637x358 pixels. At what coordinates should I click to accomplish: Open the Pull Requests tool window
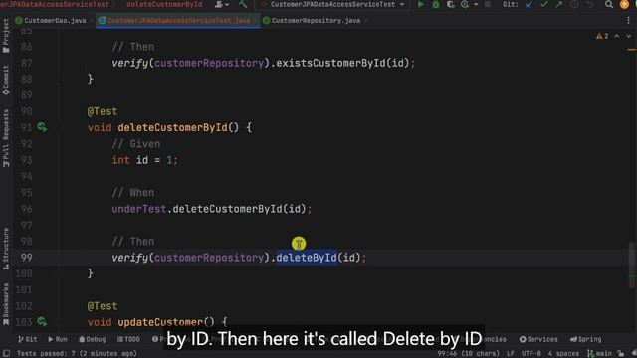(x=6, y=138)
